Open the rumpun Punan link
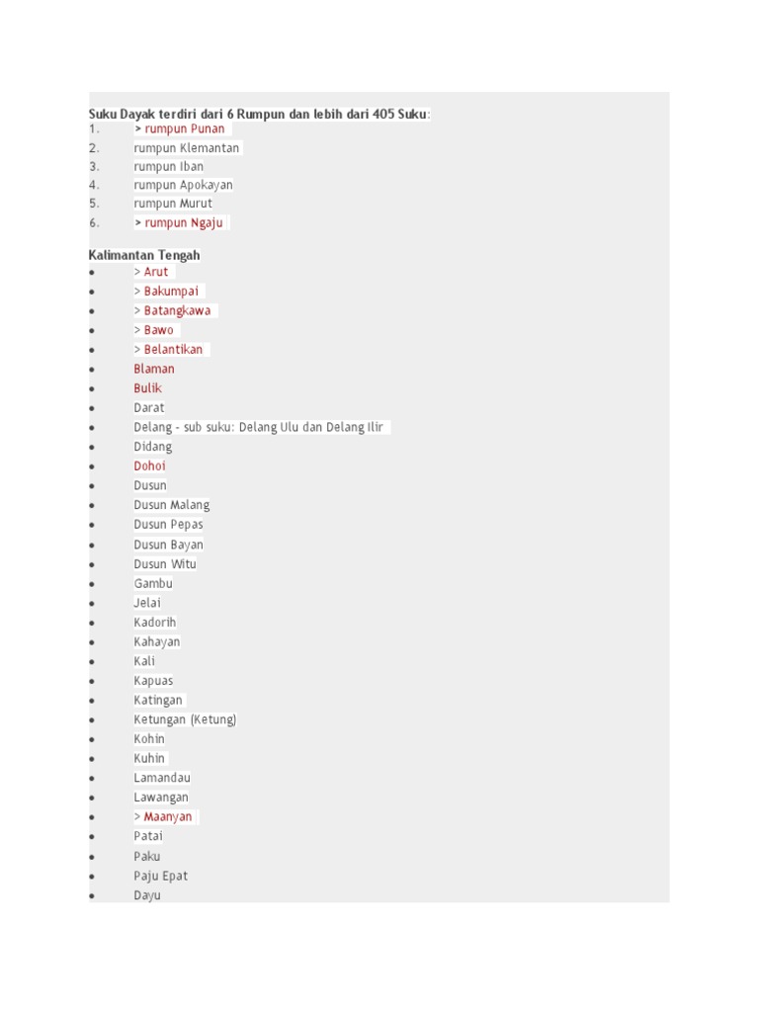Screen dimensions: 759x1012 point(184,129)
